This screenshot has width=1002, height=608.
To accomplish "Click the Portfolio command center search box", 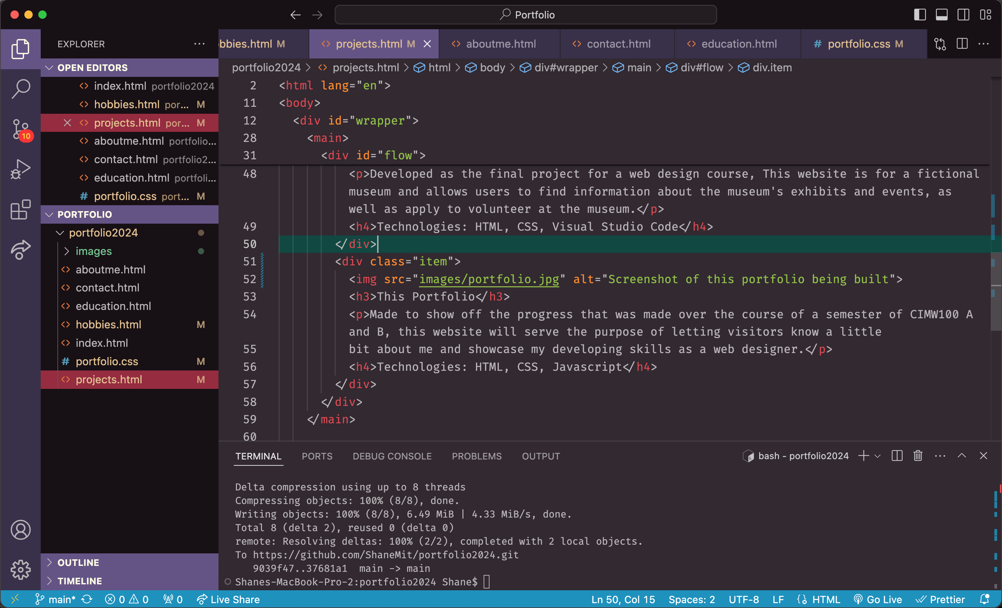I will click(525, 15).
